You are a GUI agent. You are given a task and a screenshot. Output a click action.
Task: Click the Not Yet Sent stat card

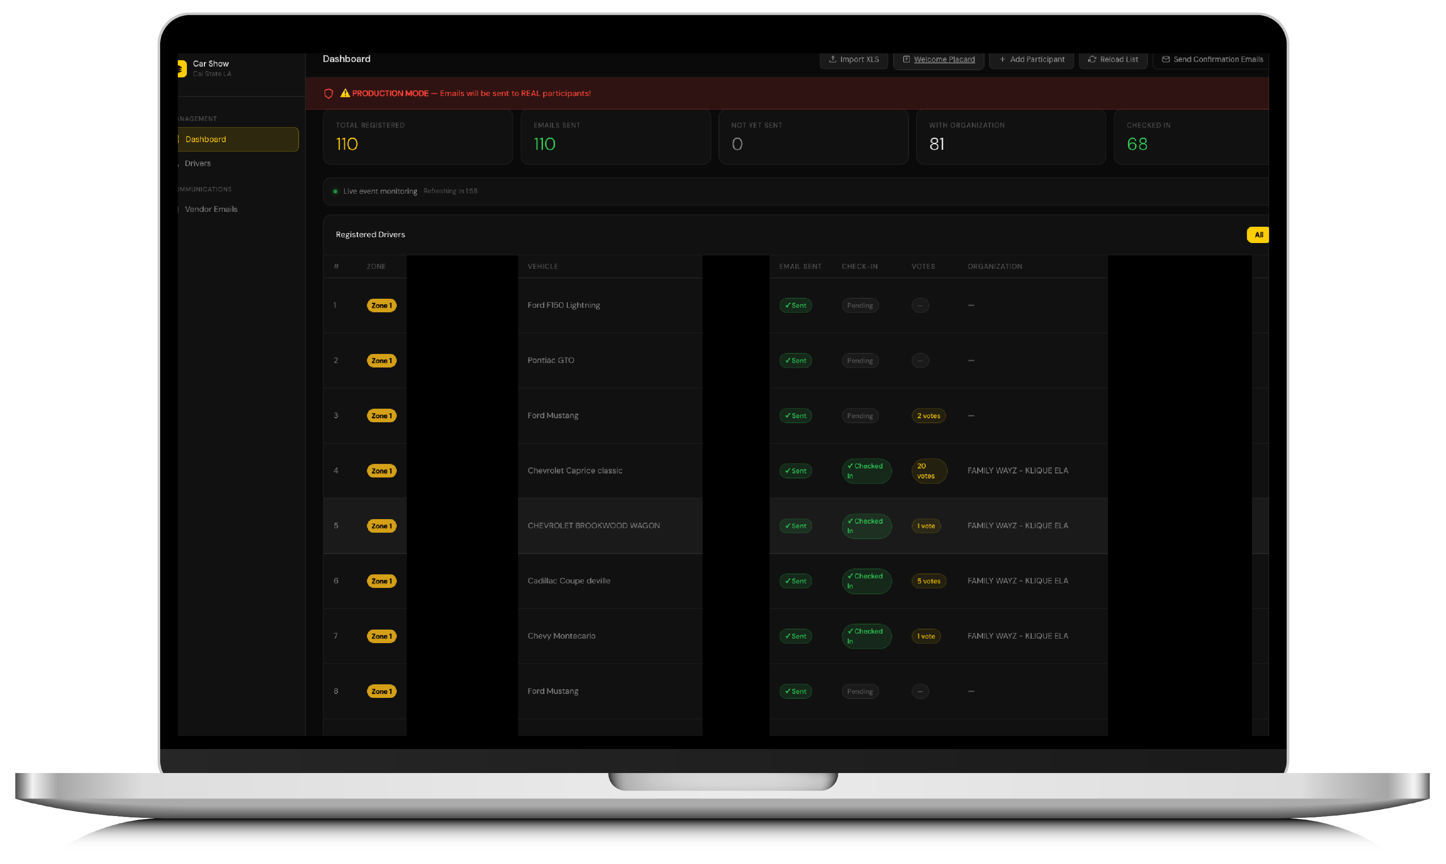point(813,137)
